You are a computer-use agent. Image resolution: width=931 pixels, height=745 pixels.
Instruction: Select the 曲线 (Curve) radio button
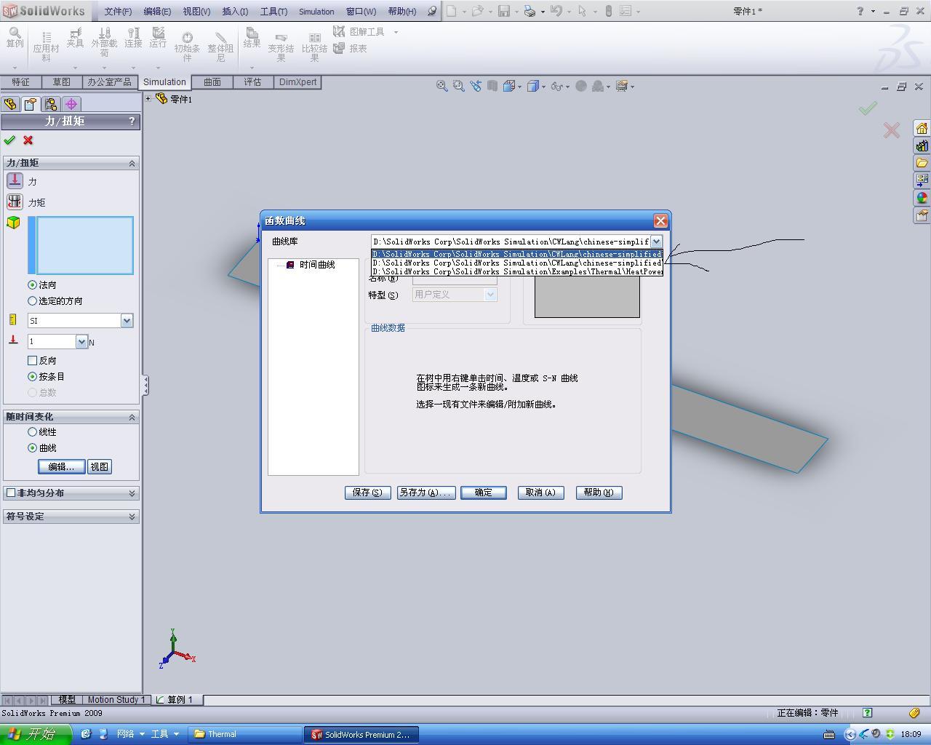pos(32,447)
